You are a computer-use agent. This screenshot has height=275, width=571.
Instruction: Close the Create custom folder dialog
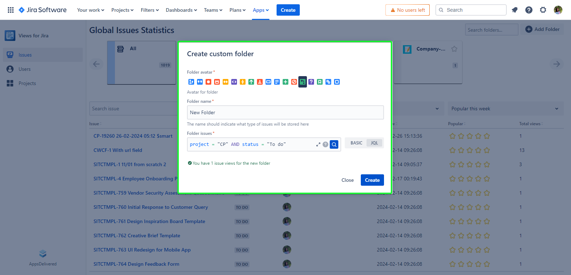[x=347, y=180]
